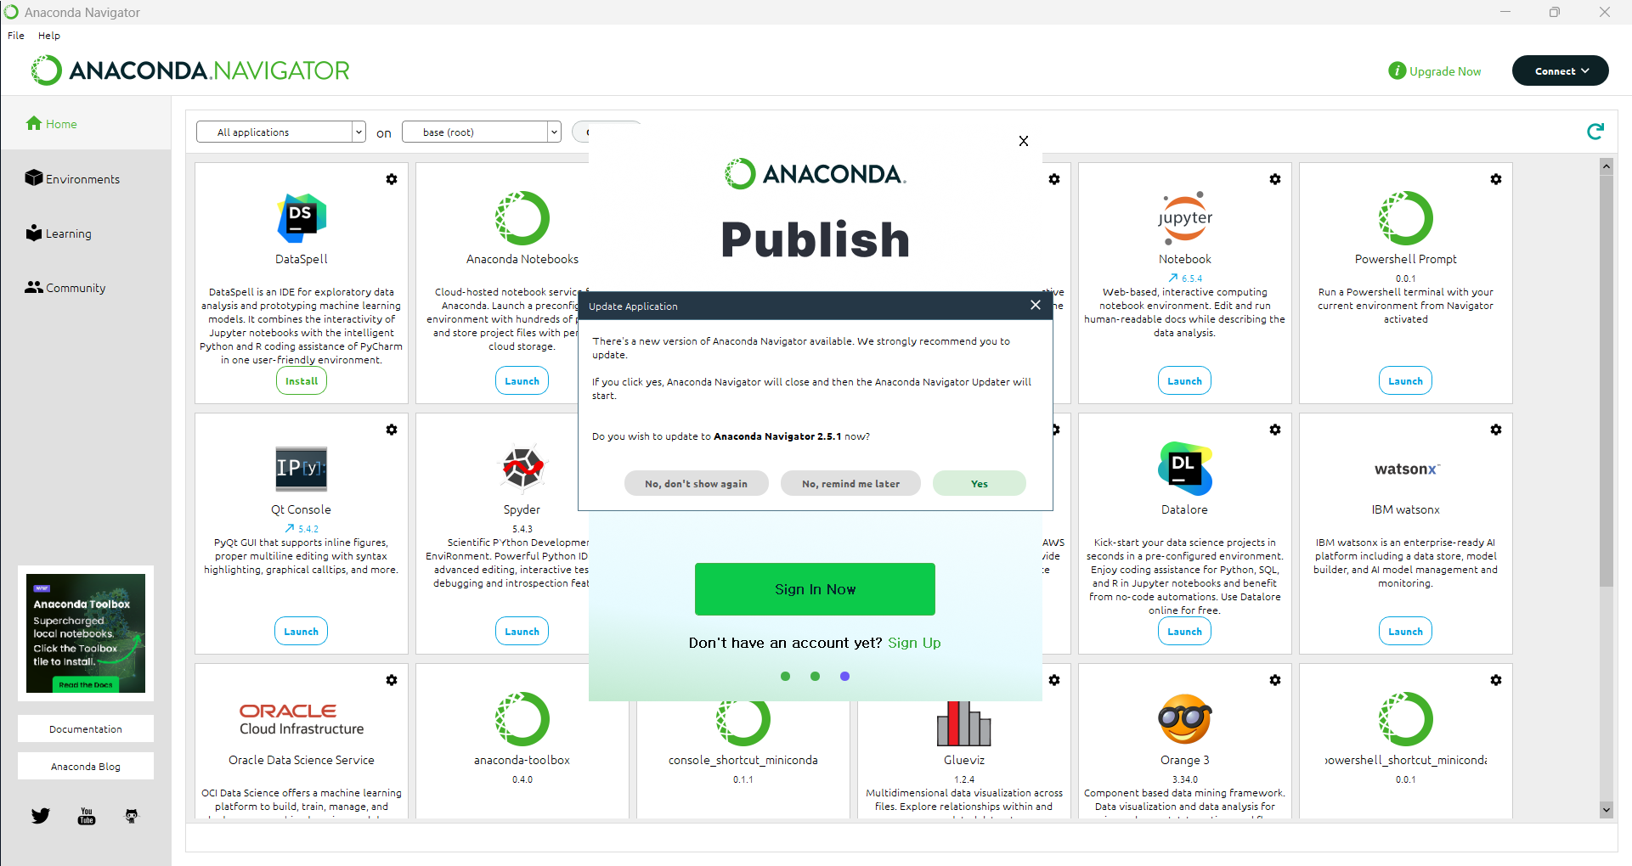Click the Anaconda Toolbox ad thumbnail
Viewport: 1632px width, 866px height.
pos(86,633)
